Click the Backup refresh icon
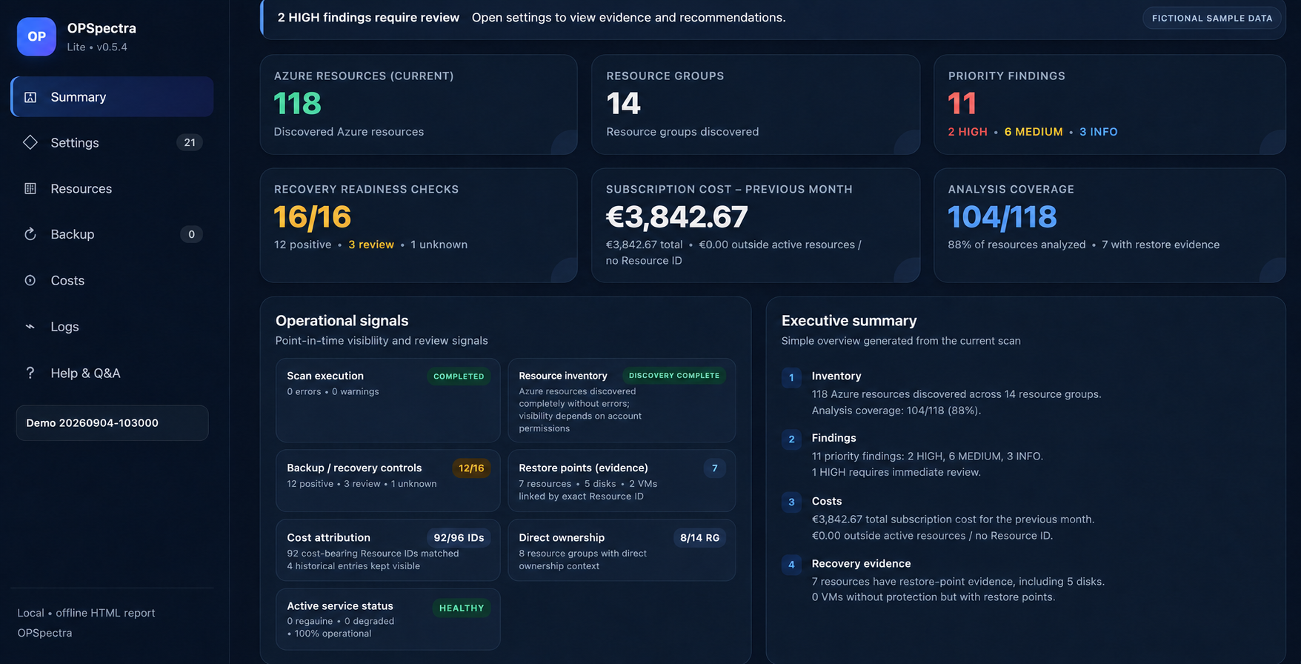 [30, 234]
